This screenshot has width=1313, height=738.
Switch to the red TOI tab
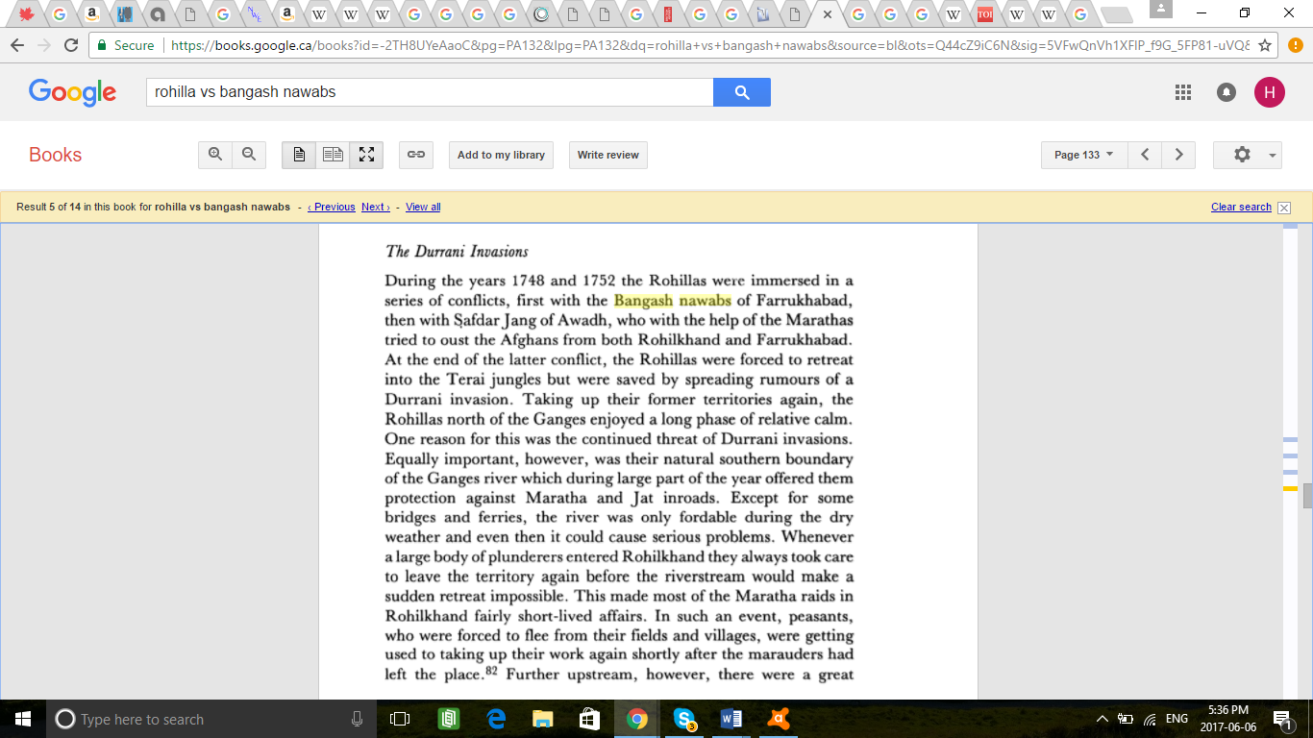coord(984,14)
